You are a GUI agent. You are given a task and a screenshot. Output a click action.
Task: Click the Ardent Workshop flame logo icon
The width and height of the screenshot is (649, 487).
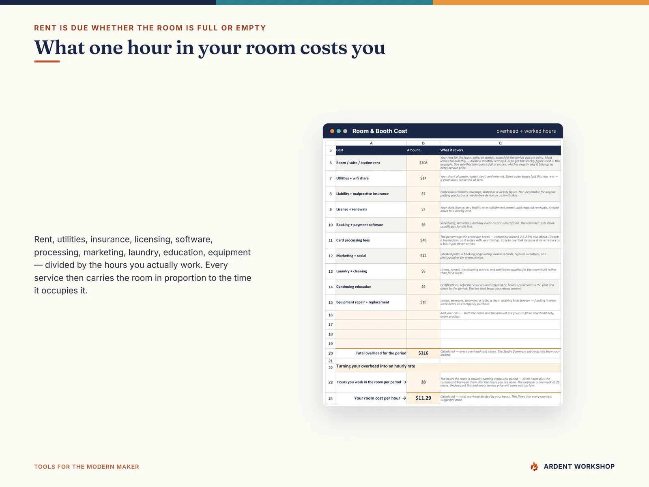pos(535,467)
